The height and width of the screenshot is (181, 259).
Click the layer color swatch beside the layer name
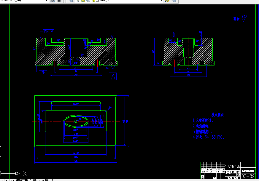point(97,1)
